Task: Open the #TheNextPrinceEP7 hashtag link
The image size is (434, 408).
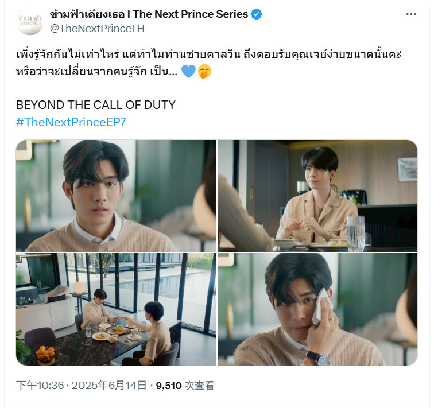Action: click(71, 122)
